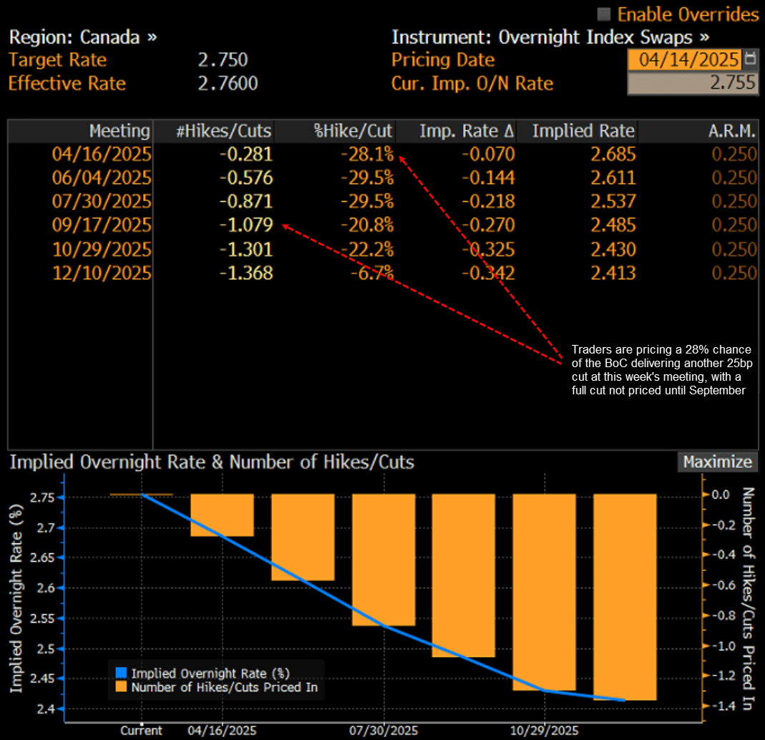765x740 pixels.
Task: Click the A.R.M. value 0.250 in 04/16/2025 row
Action: coord(734,154)
